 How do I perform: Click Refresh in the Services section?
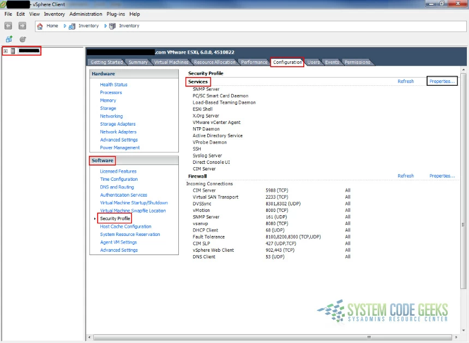(406, 81)
